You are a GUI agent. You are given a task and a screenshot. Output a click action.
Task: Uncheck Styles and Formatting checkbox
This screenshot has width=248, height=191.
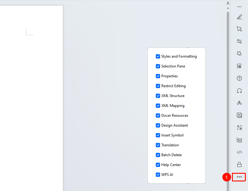pos(158,56)
